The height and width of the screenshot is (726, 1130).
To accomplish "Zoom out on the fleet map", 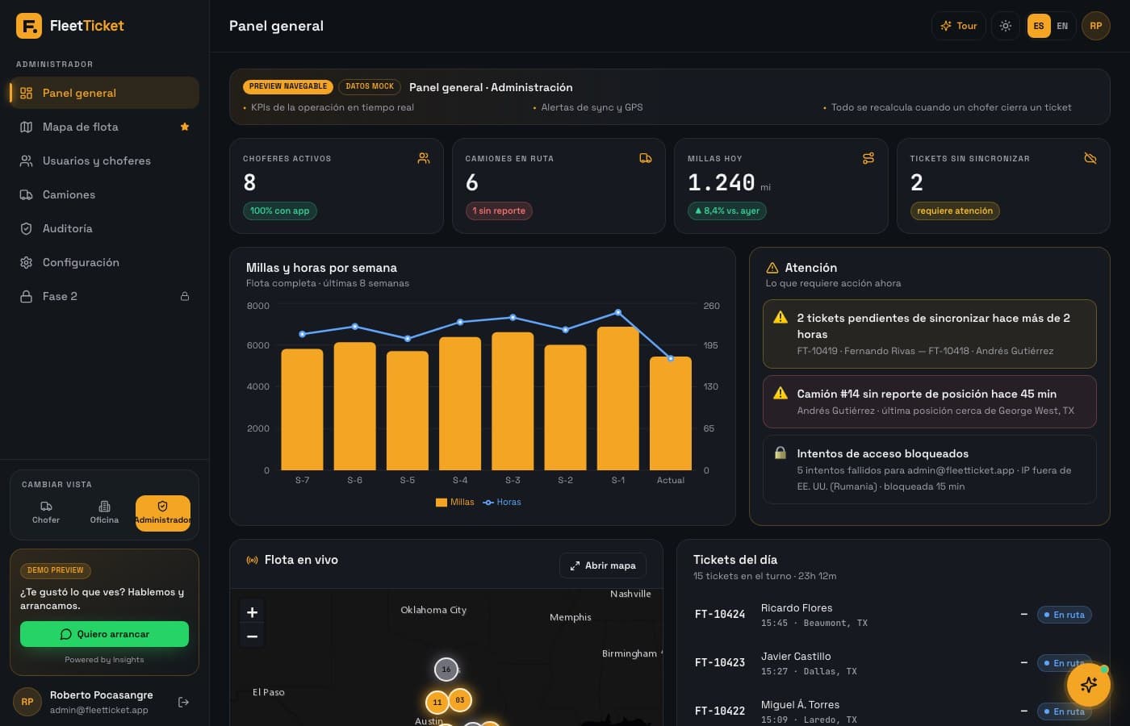I will [252, 636].
